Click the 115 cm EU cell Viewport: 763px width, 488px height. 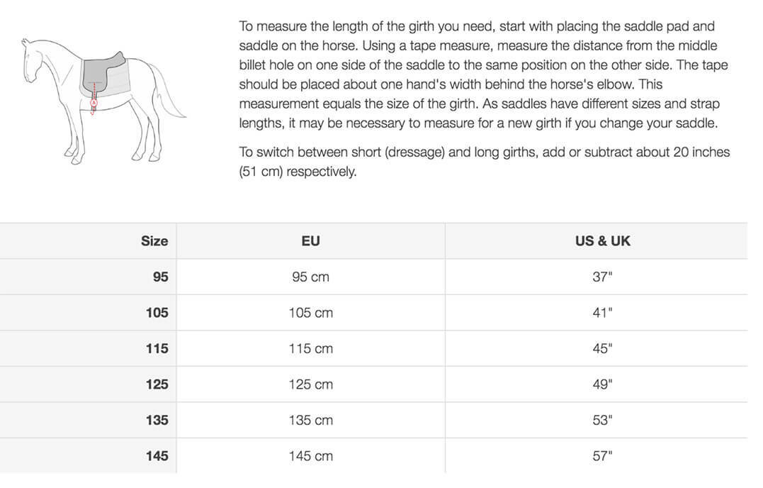310,348
